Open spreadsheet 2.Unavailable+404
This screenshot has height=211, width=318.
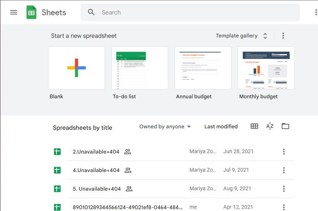click(96, 152)
